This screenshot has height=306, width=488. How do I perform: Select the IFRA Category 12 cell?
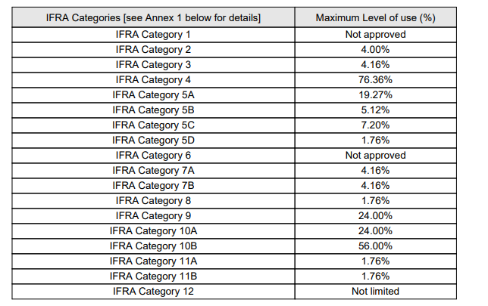pyautogui.click(x=153, y=291)
